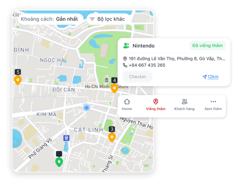The image size is (235, 182).
Task: Open Khoảng cách Gần nhất distance dropdown
Action: pyautogui.click(x=51, y=19)
